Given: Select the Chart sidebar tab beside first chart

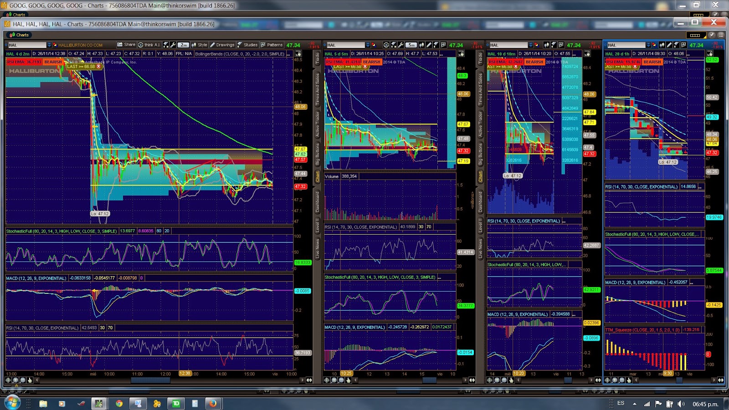Looking at the screenshot, I should point(318,176).
